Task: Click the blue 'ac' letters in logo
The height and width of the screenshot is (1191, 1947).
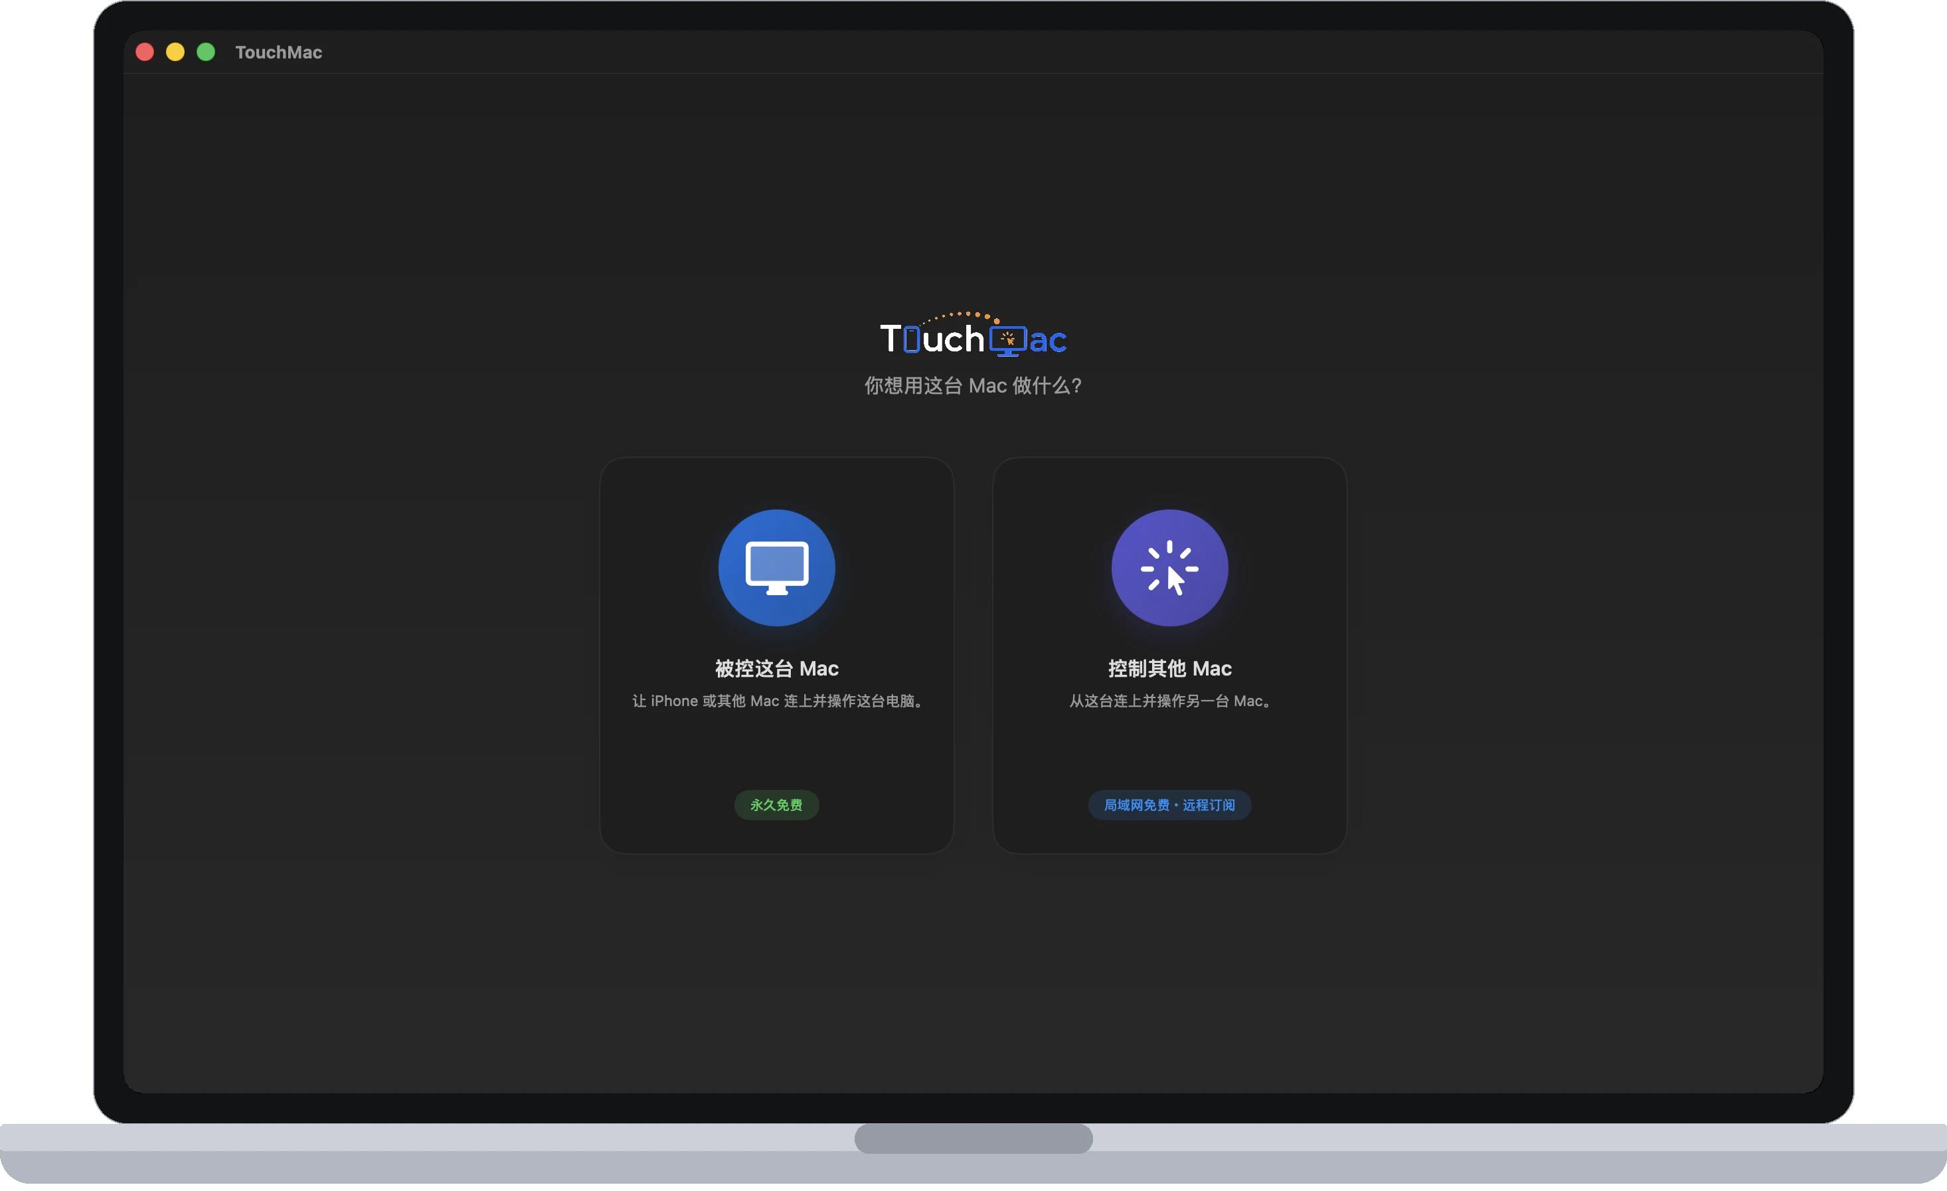Action: 1048,341
